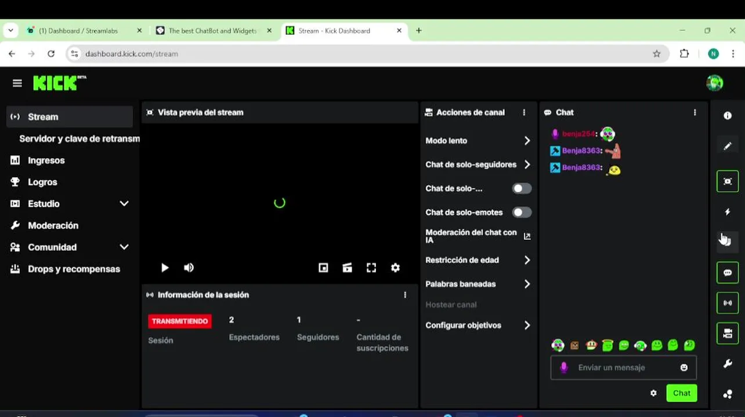This screenshot has height=417, width=745.
Task: Toggle the chat panel icon in right sidebar
Action: coord(728,272)
